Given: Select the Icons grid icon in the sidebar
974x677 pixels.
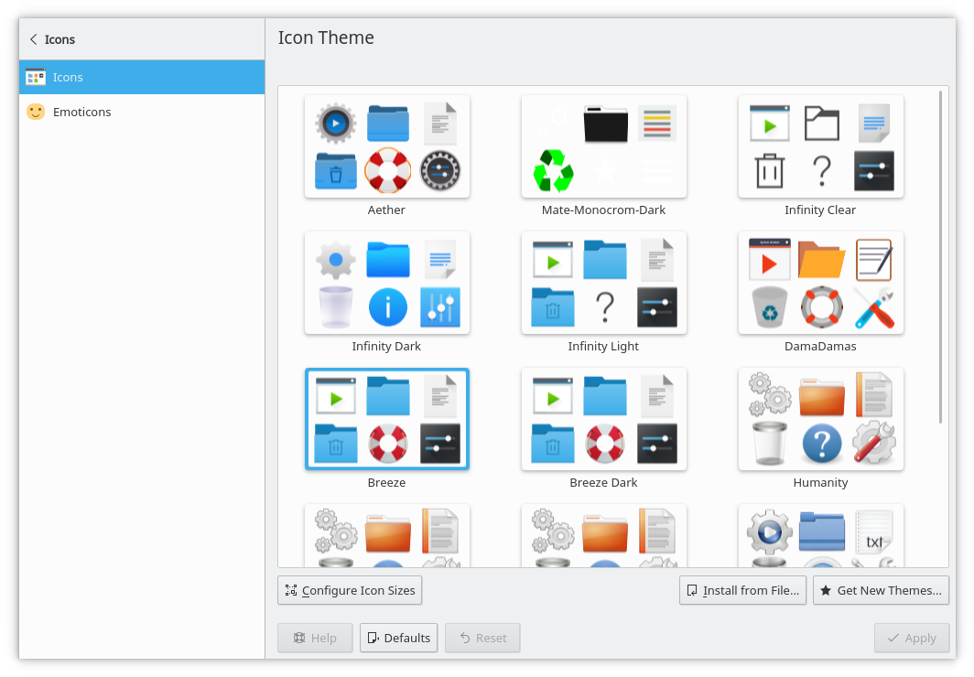Looking at the screenshot, I should (x=36, y=77).
